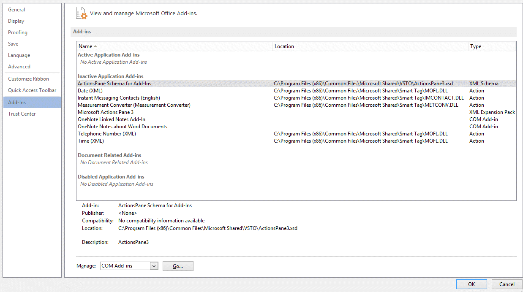Switch to the Proofing category

pos(32,32)
